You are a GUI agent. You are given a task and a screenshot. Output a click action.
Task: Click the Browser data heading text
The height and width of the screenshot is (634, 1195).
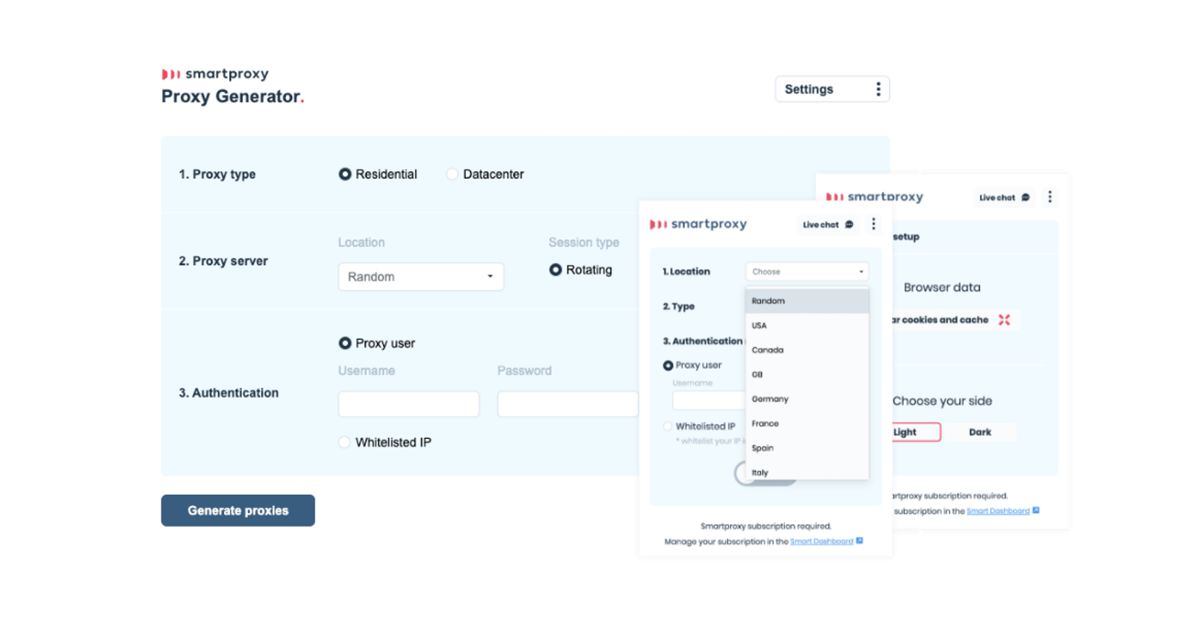(x=942, y=288)
